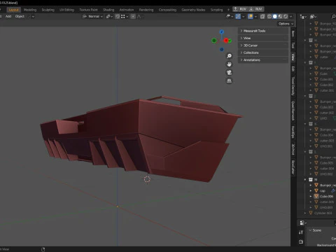This screenshot has height=252, width=336.
Task: Expand the Collections panel in sidebar
Action: tap(263, 52)
